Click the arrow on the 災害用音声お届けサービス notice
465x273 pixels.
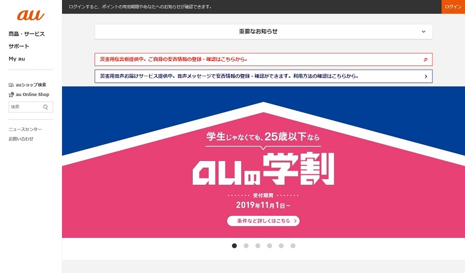(x=426, y=76)
